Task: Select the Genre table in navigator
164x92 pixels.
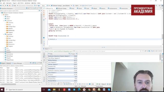Action: point(8,50)
